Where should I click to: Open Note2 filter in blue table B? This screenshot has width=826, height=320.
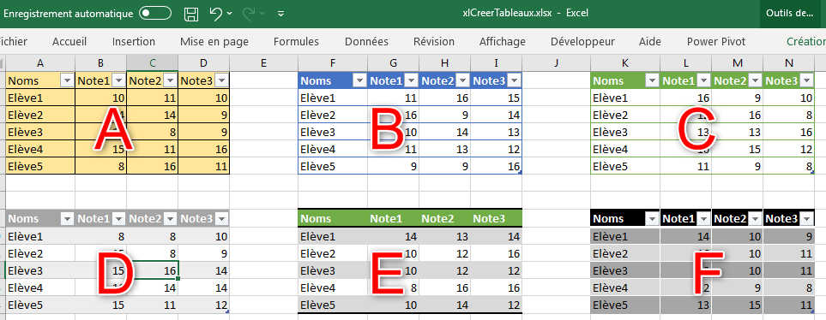coord(462,81)
